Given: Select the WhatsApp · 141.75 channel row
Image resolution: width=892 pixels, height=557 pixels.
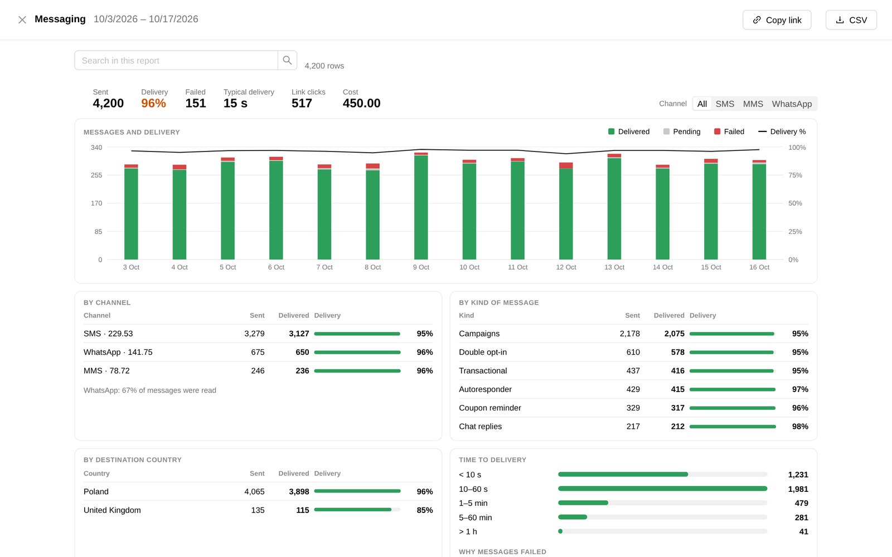Looking at the screenshot, I should [258, 352].
